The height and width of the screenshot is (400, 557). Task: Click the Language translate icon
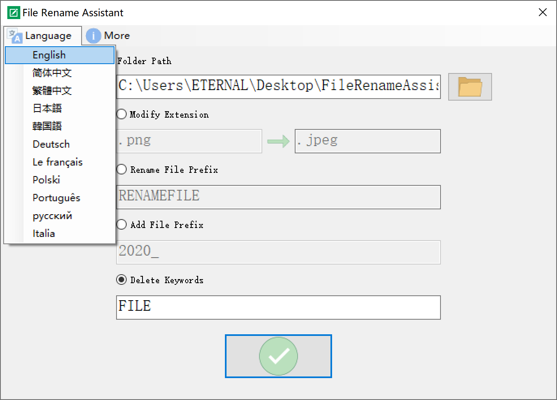pos(15,36)
